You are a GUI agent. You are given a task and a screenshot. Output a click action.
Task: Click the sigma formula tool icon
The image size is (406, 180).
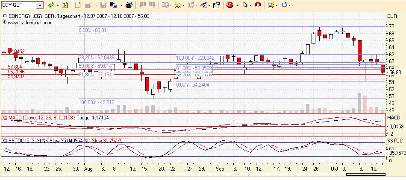pyautogui.click(x=204, y=5)
